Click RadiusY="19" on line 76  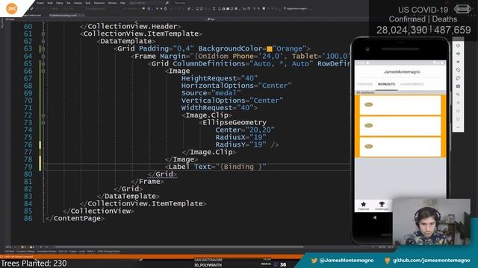[240, 144]
